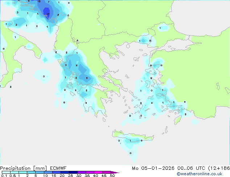Screen dimensions: 230x177
Task: Click the "17" precipitation value on the map
Action: pos(48,14)
